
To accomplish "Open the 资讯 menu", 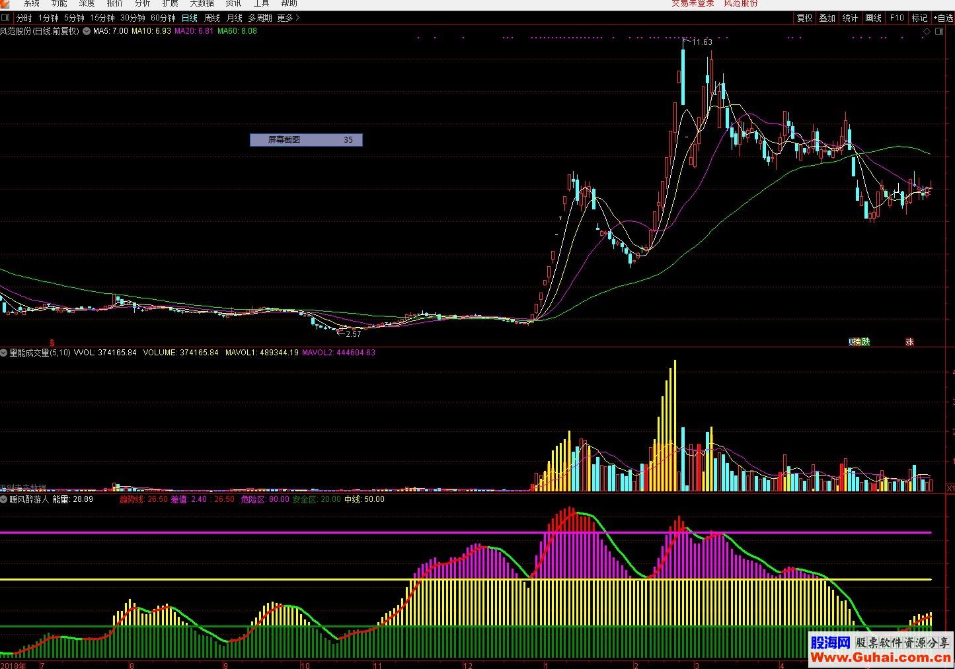I will (x=233, y=3).
